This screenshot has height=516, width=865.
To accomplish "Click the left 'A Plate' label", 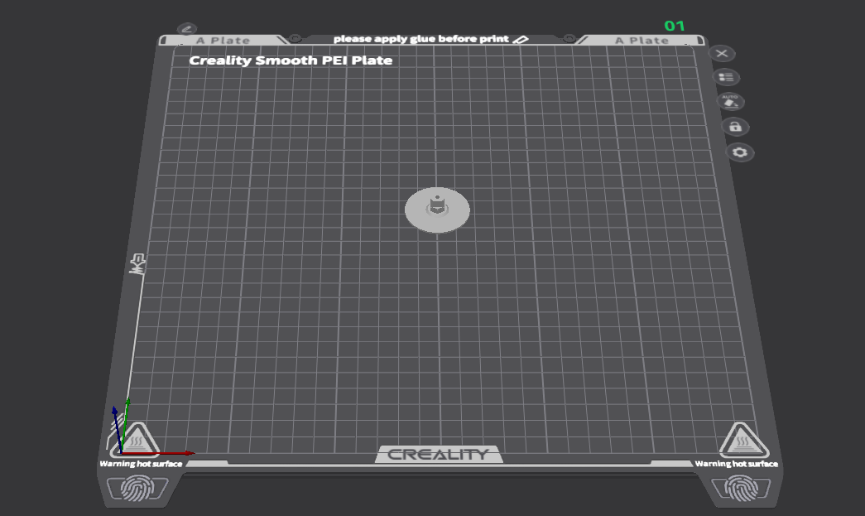I will click(223, 41).
